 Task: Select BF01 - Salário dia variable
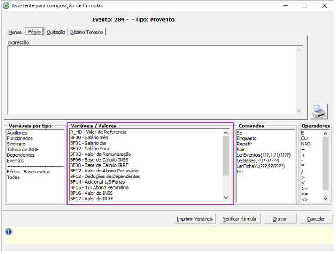tap(88, 143)
